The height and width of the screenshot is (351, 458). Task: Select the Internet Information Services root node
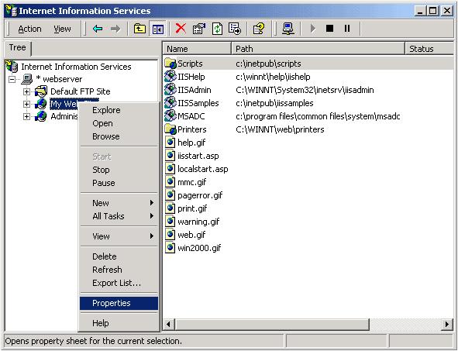coord(76,67)
